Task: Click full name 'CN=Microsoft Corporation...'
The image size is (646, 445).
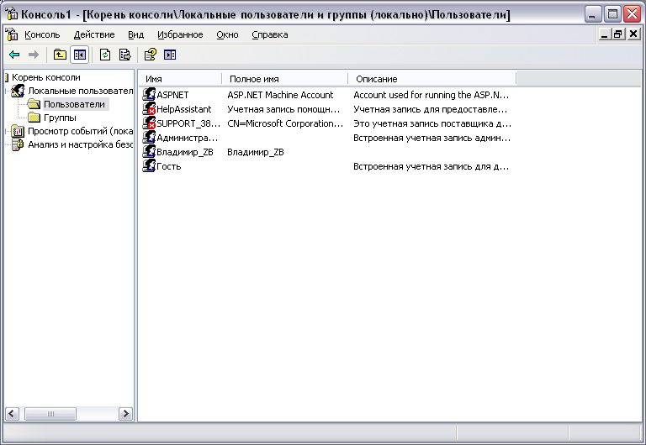Action: tap(285, 123)
